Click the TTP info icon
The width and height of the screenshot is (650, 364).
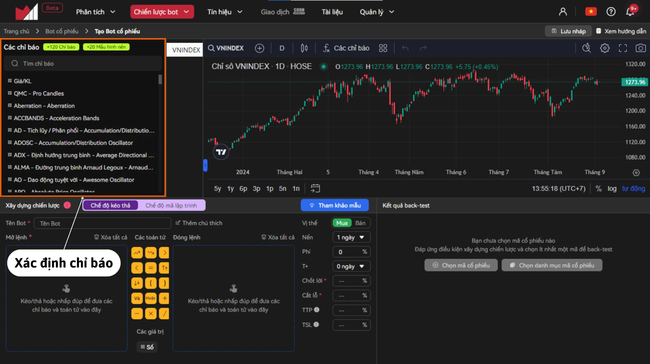(317, 309)
